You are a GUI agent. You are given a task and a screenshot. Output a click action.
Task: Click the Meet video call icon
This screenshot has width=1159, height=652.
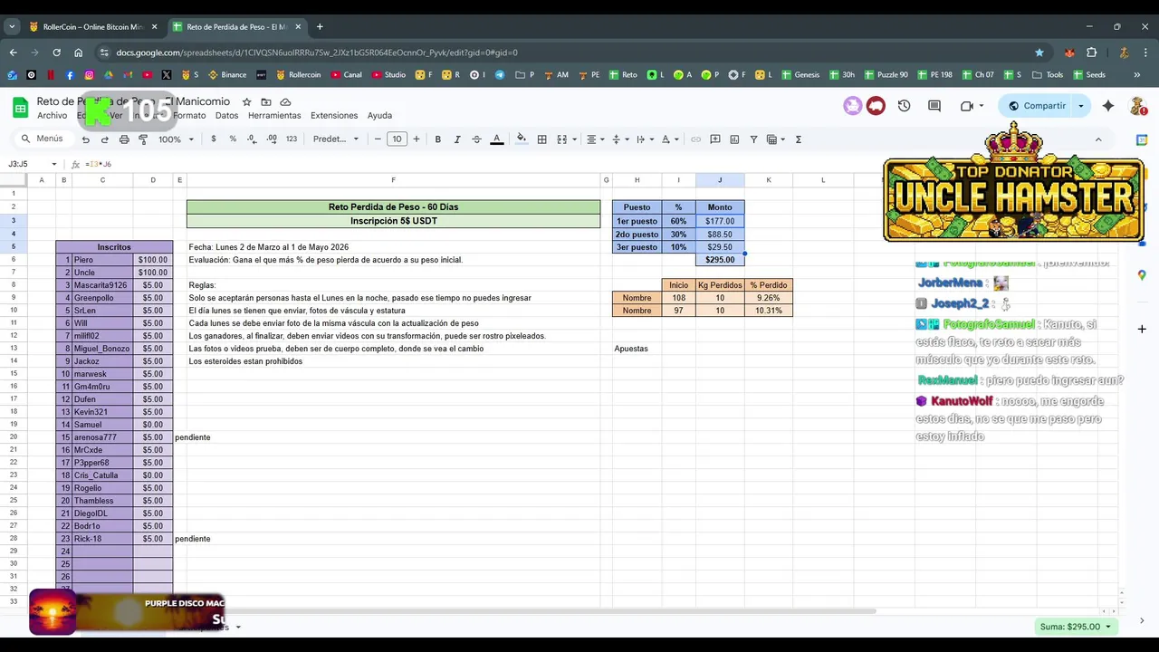point(967,106)
